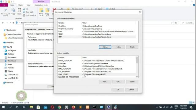This screenshot has height=110, width=196.
Task: Select OneDrive in navigation pane
Action: 10,42
